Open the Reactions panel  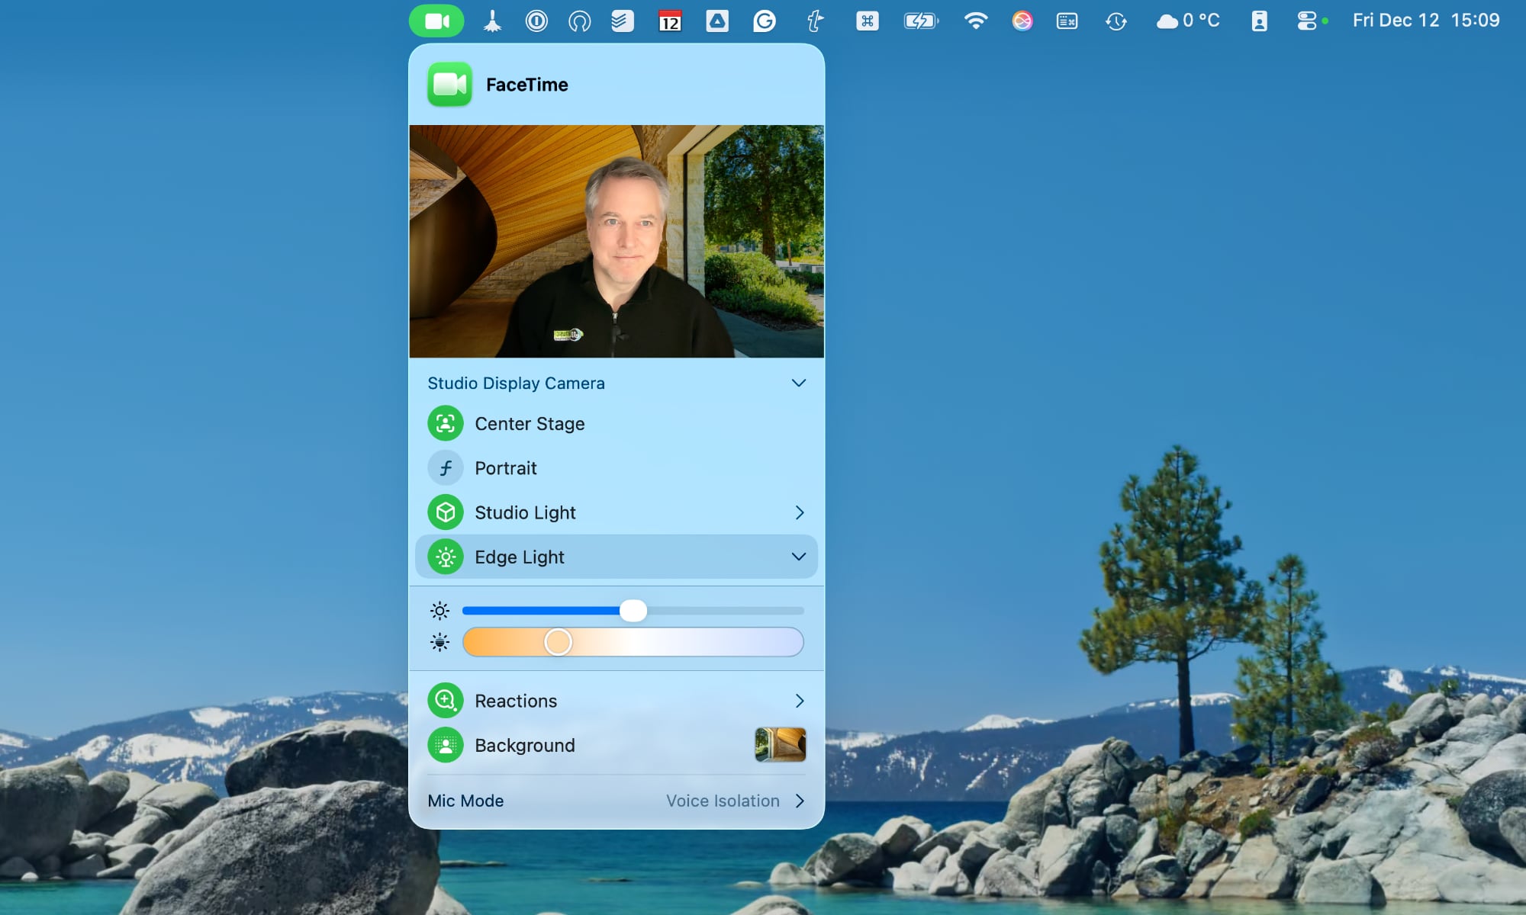tap(800, 700)
